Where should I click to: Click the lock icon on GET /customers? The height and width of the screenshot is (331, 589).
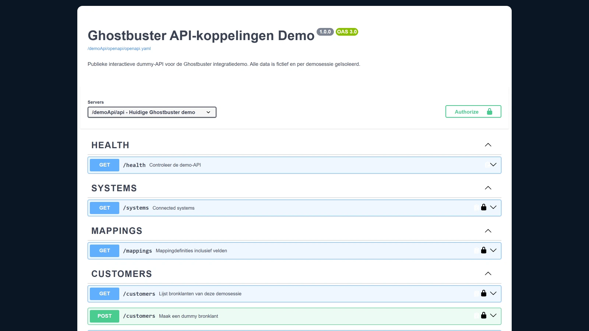coord(484,293)
